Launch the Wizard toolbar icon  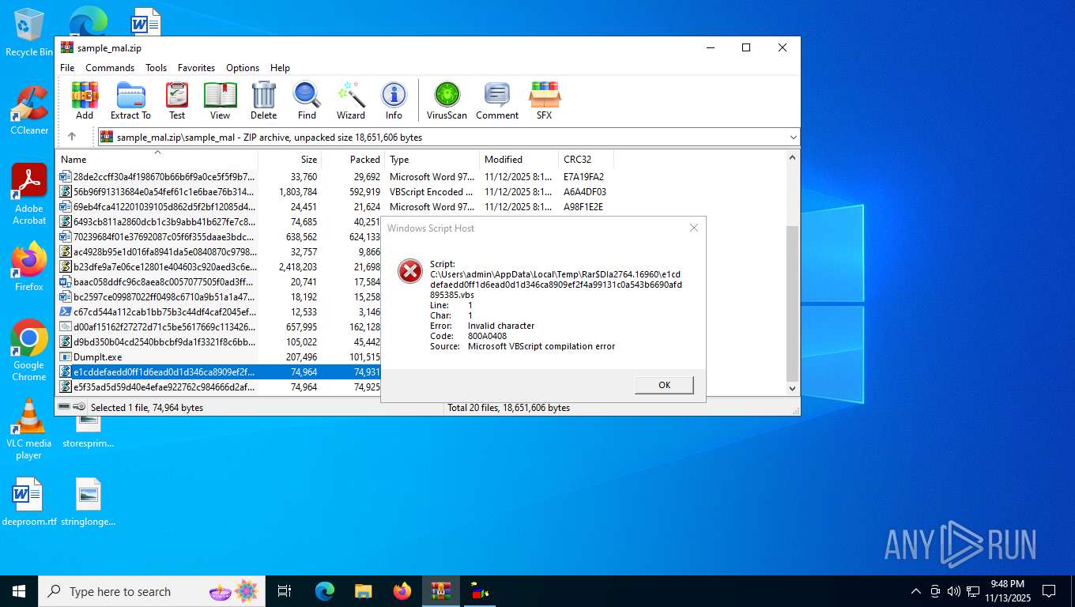(x=351, y=100)
